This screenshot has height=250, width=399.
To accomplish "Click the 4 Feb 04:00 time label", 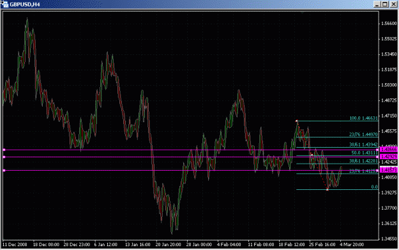I will 229,245.
